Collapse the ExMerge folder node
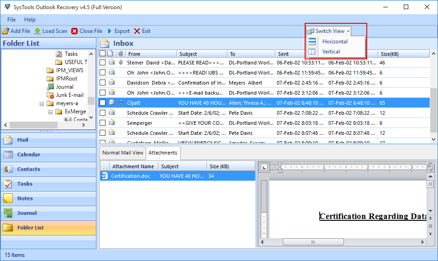This screenshot has height=261, width=438. [50, 112]
